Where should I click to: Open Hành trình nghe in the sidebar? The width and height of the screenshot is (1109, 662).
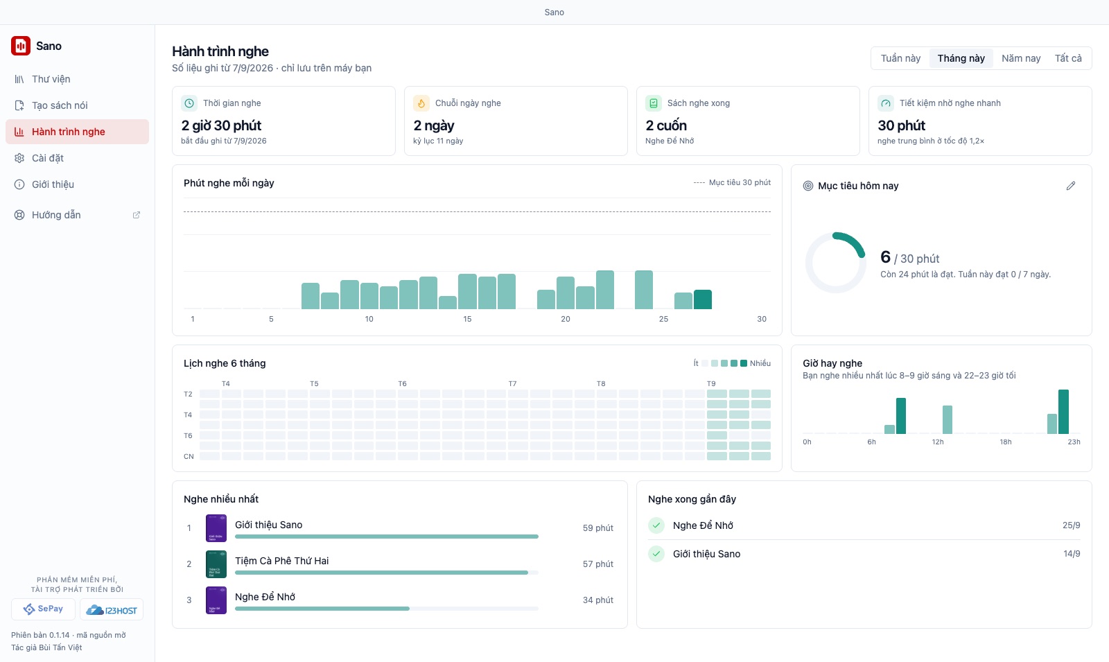[x=77, y=132]
